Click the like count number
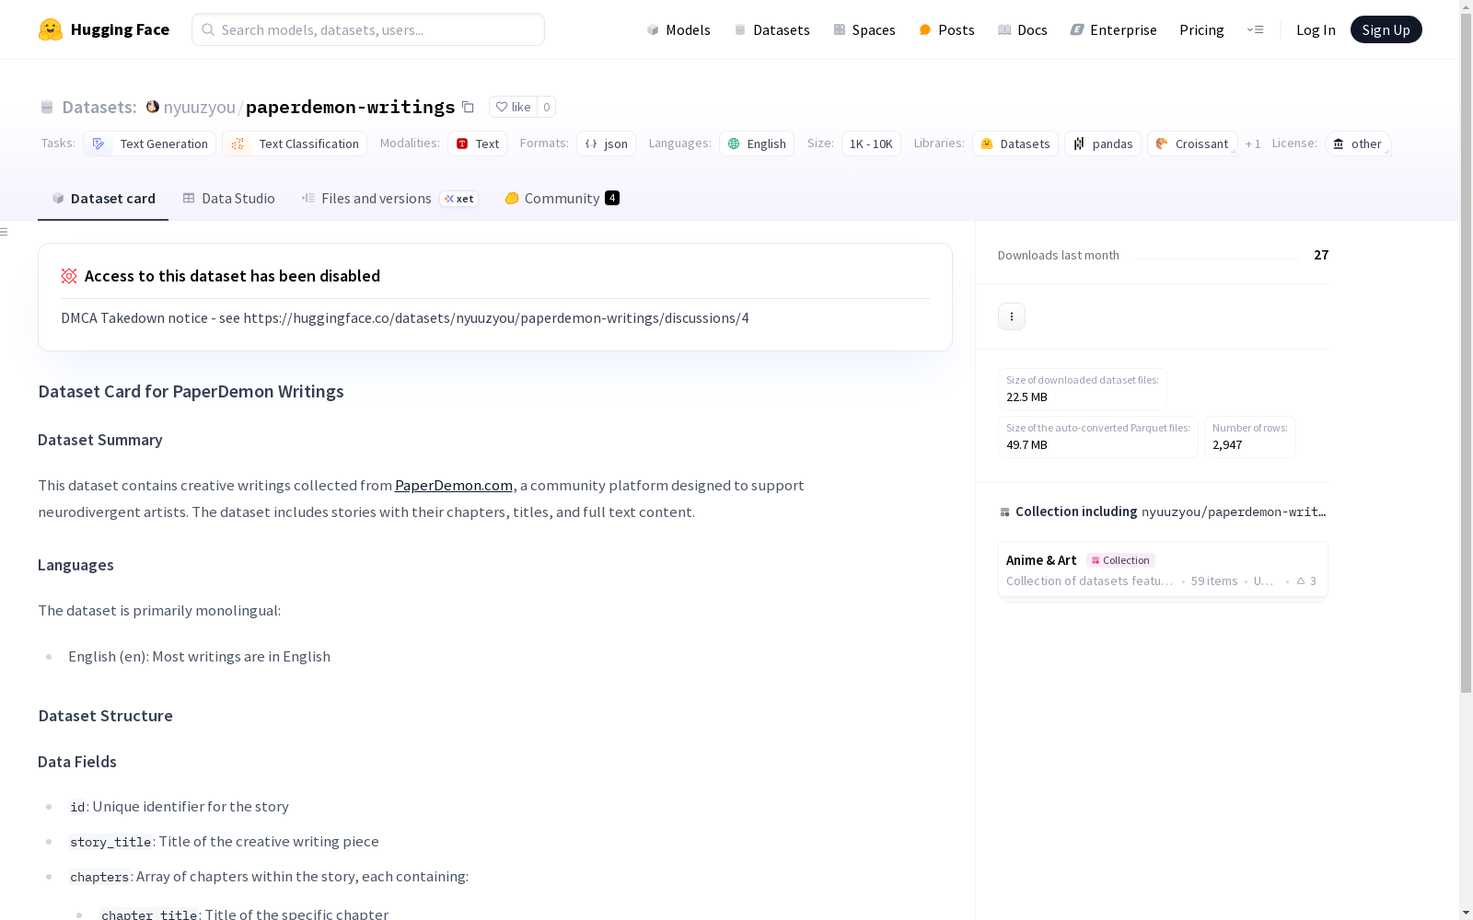 pos(546,107)
